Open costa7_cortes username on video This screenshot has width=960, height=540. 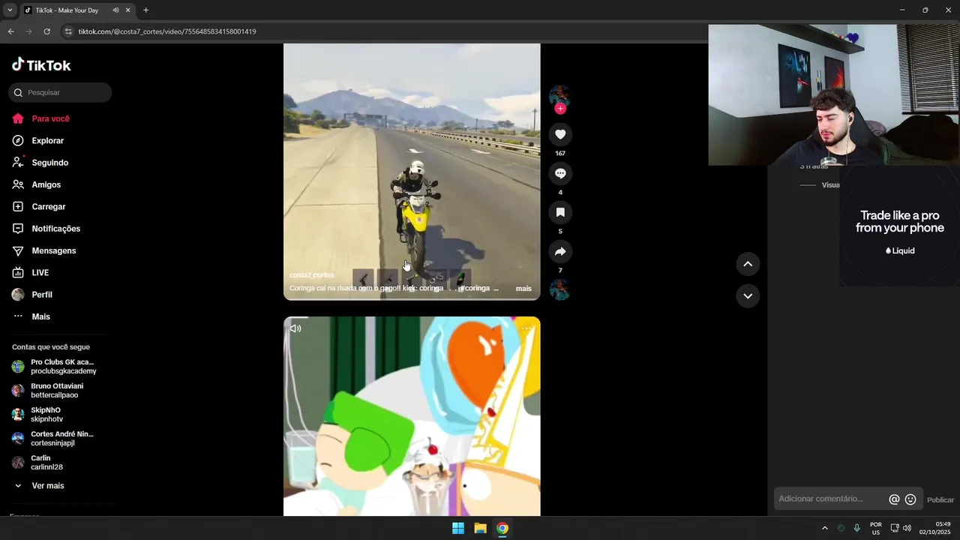(312, 275)
